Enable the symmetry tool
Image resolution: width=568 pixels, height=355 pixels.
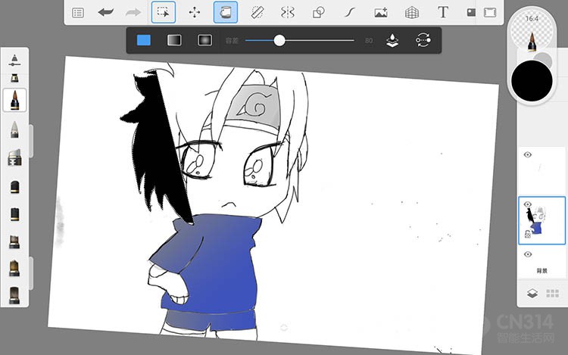pyautogui.click(x=288, y=13)
